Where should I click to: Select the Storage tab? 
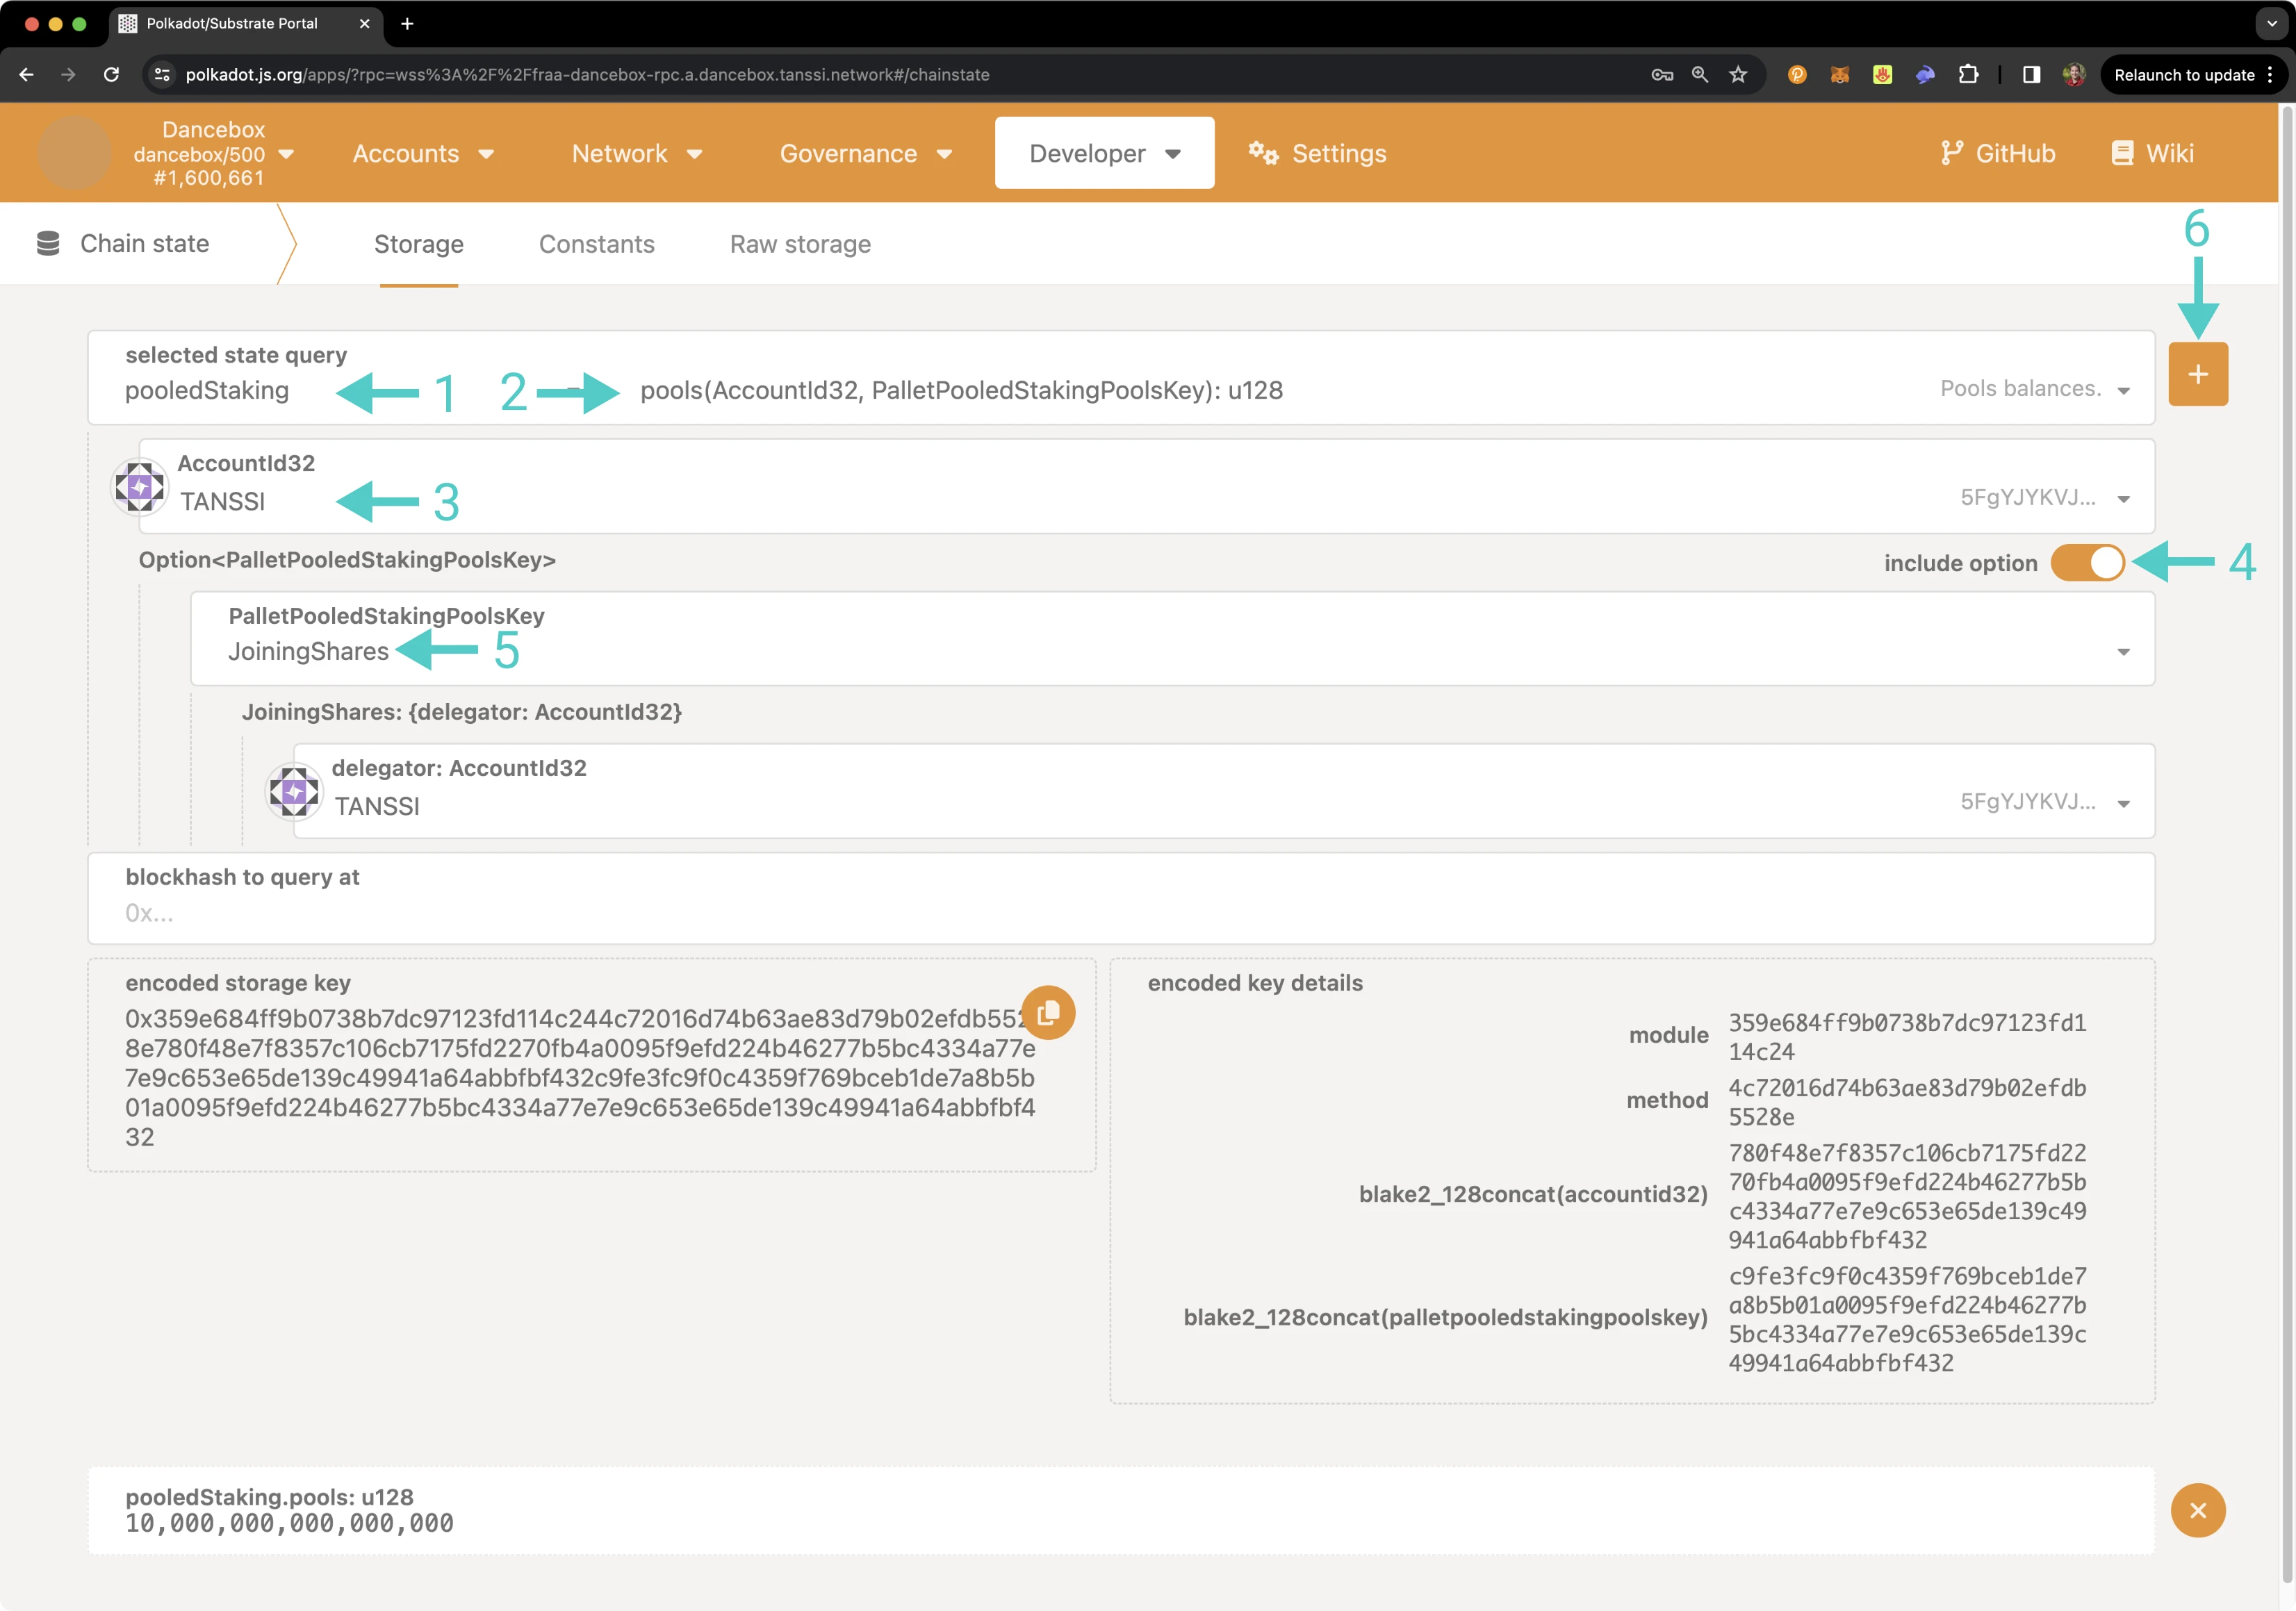418,244
